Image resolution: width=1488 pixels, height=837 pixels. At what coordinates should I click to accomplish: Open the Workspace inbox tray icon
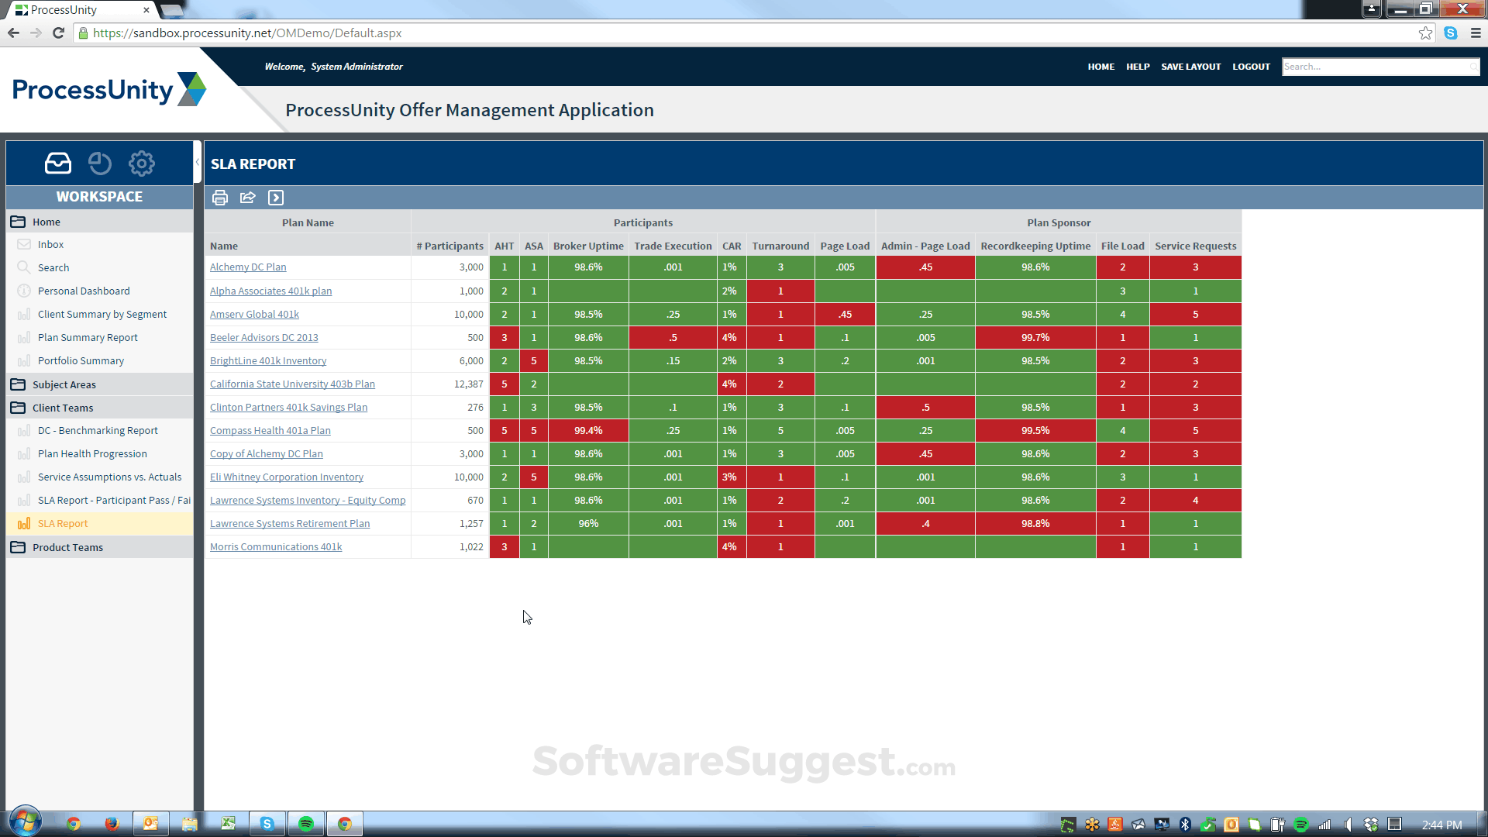pyautogui.click(x=58, y=164)
